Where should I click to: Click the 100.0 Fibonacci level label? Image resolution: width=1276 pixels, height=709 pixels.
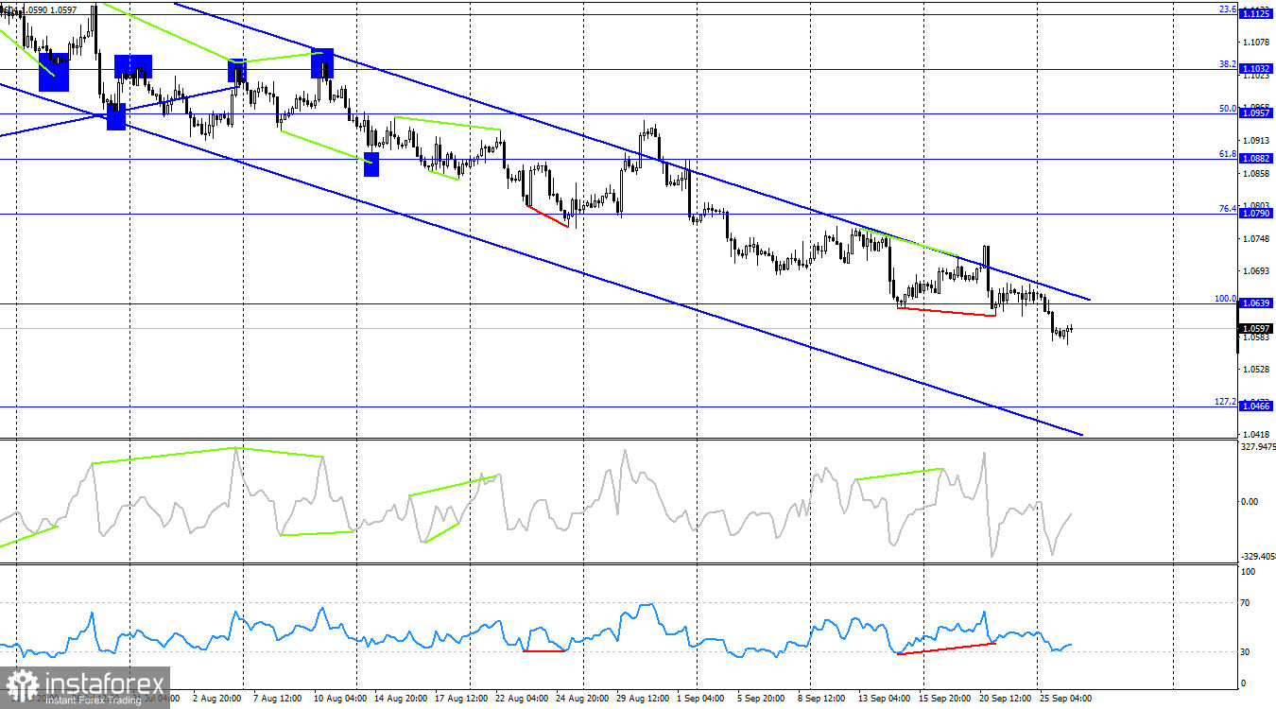(x=1226, y=299)
